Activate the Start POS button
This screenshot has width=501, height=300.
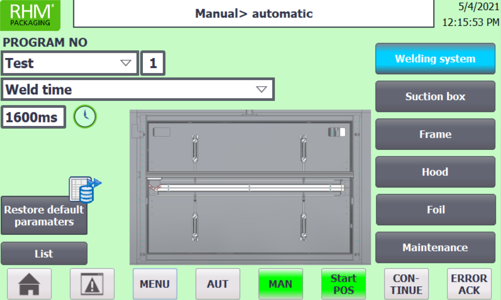(x=343, y=284)
